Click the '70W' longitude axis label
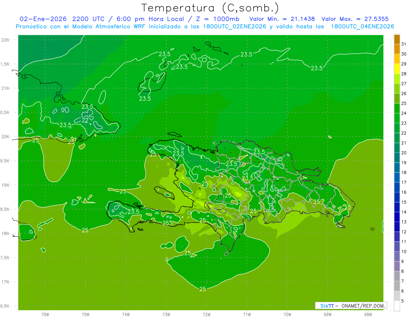Screen dimensions: 413x319 (287, 314)
